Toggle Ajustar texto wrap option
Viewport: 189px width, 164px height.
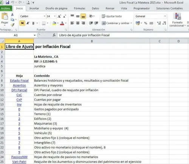coord(112,16)
